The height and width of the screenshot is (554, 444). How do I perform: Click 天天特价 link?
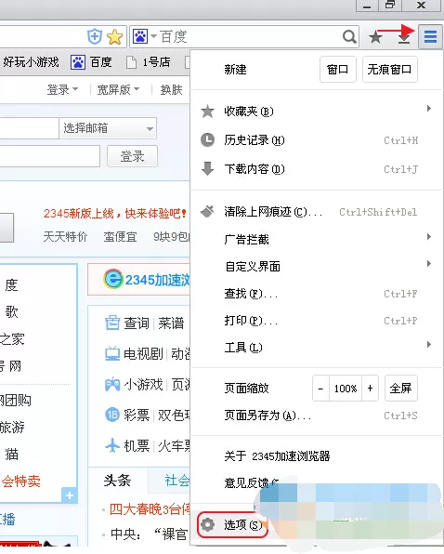[65, 236]
